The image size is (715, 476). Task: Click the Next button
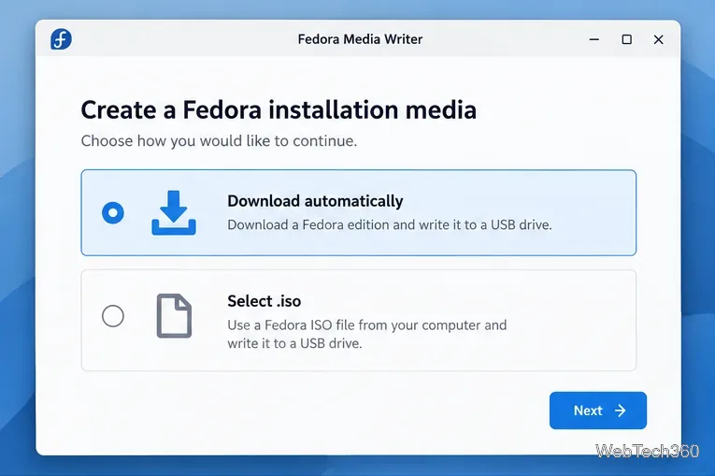click(x=598, y=411)
